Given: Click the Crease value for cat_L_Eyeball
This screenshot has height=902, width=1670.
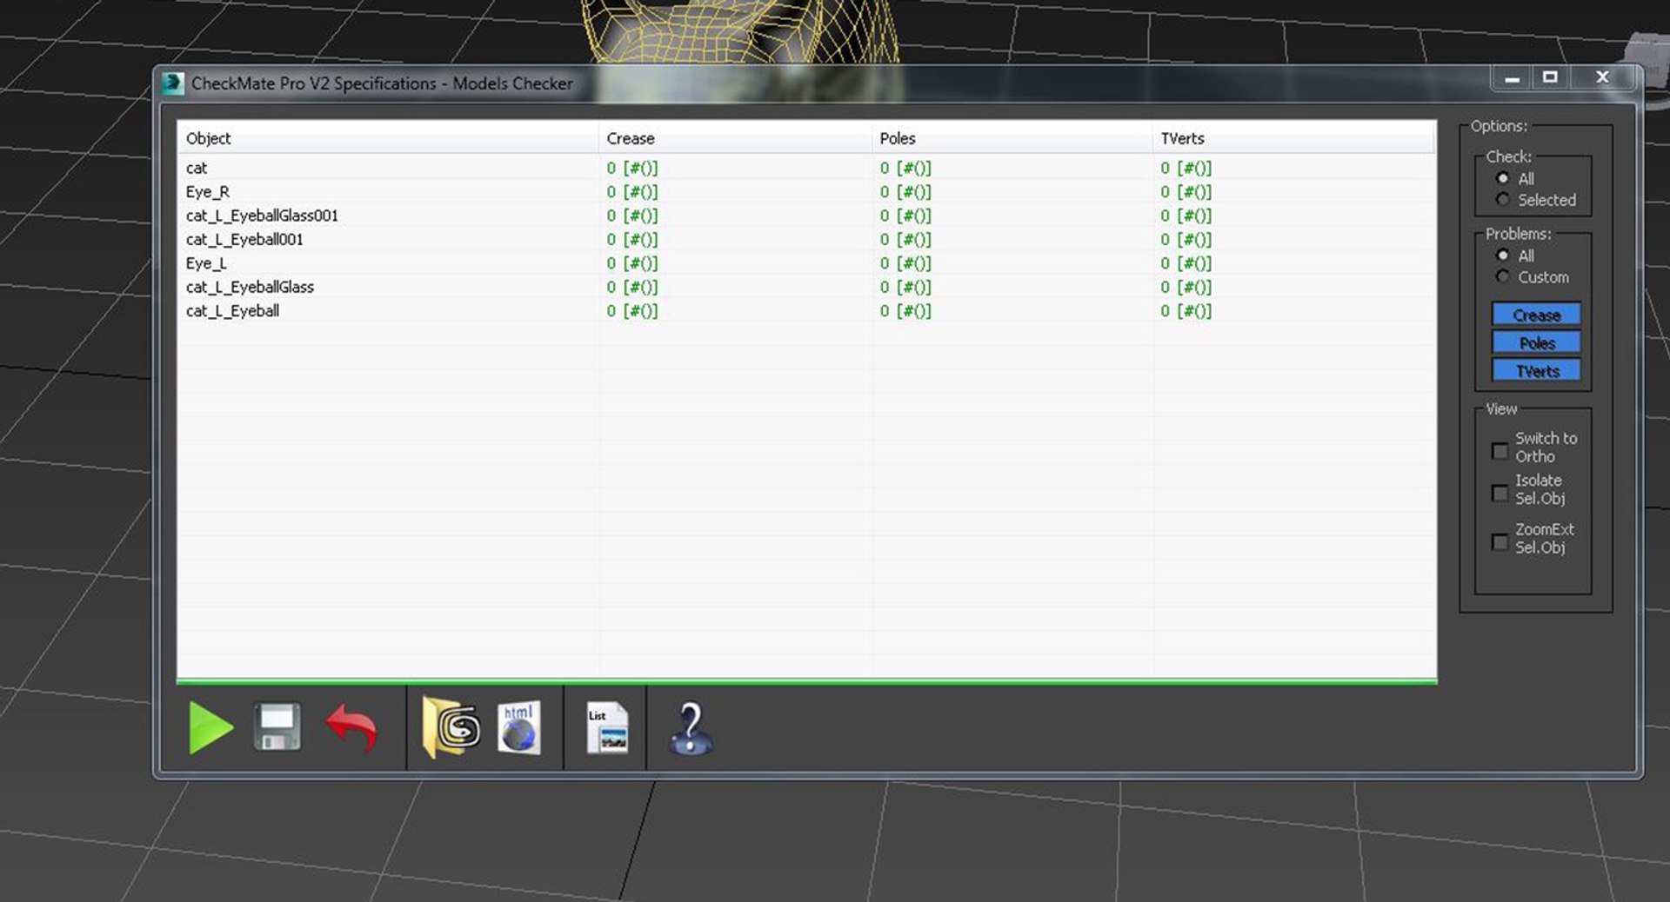Looking at the screenshot, I should coord(632,311).
